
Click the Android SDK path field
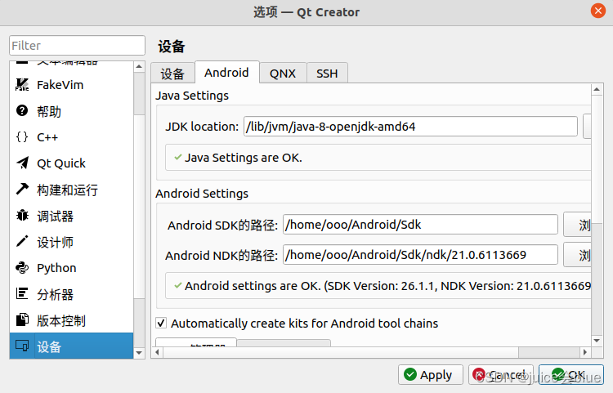tap(420, 224)
